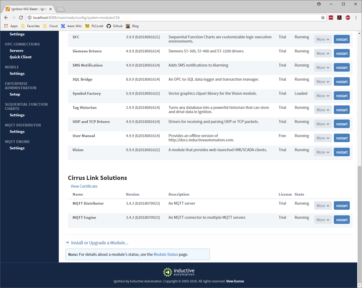Go back with the browser back arrow
The image size is (362, 288).
(x=6, y=18)
